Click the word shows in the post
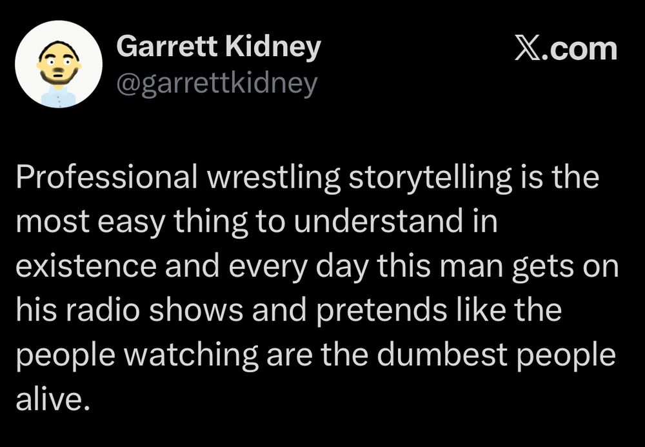Screen dimensions: 645x447 [x=196, y=310]
